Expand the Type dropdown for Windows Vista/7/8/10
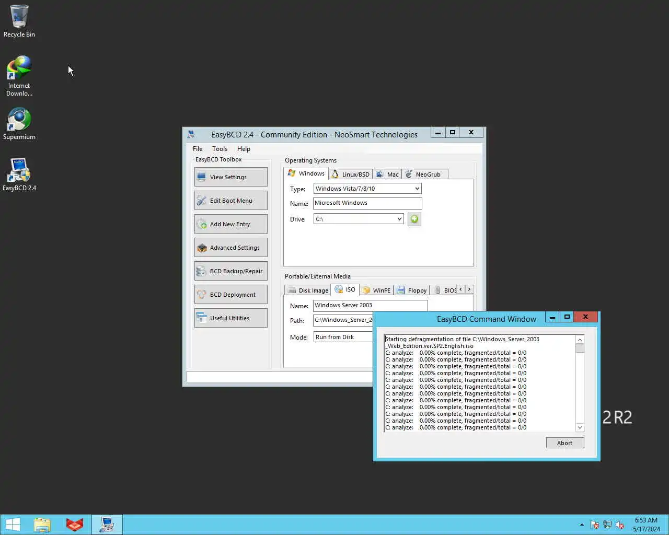 pos(417,189)
